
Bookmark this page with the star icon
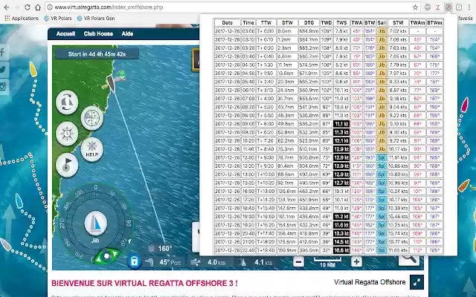(x=415, y=7)
